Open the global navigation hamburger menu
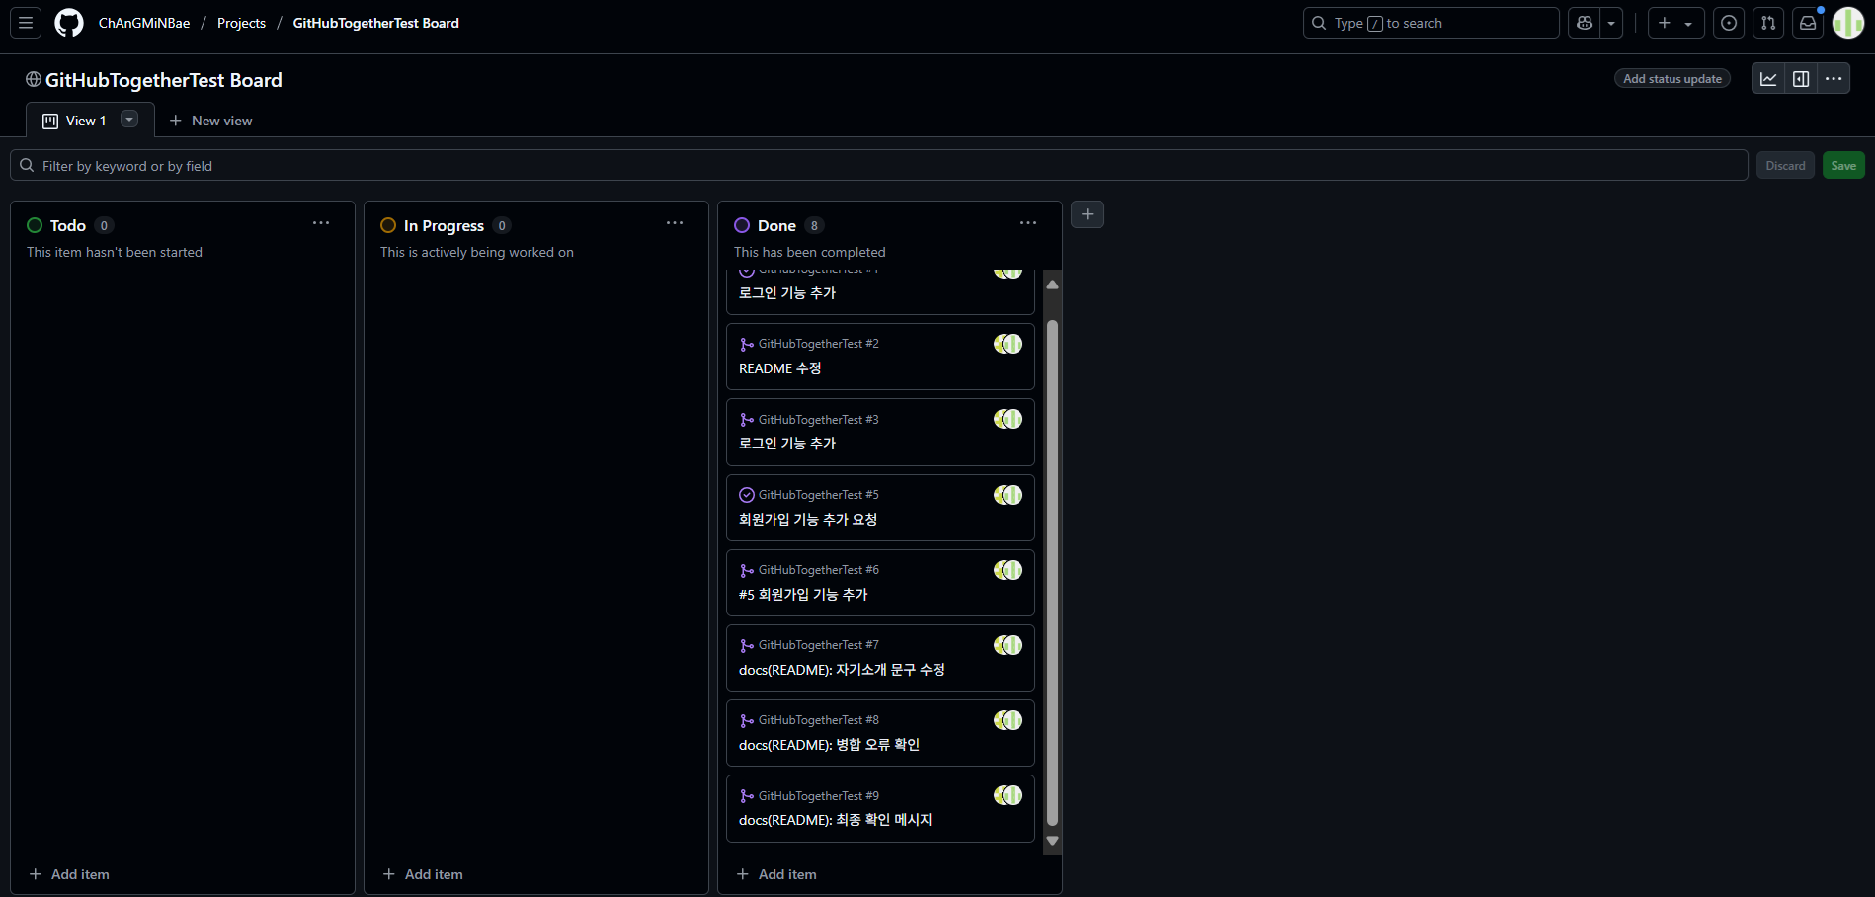Screen dimensions: 1875x897 (x=26, y=23)
